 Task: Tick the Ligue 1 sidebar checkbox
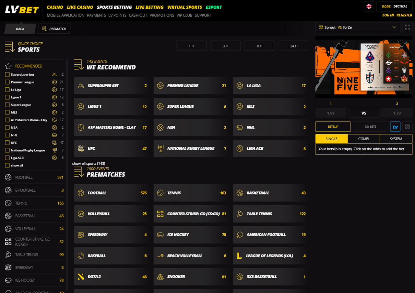7,97
